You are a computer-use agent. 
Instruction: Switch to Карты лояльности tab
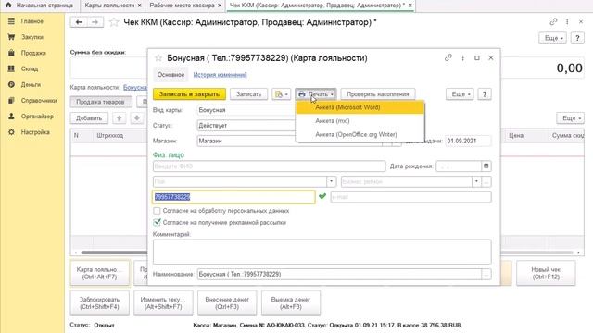(x=109, y=6)
